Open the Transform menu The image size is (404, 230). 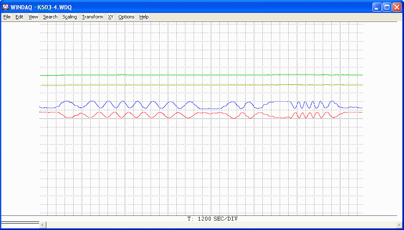click(x=93, y=17)
